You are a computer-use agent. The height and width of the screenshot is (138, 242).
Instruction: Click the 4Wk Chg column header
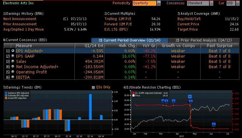120,46
